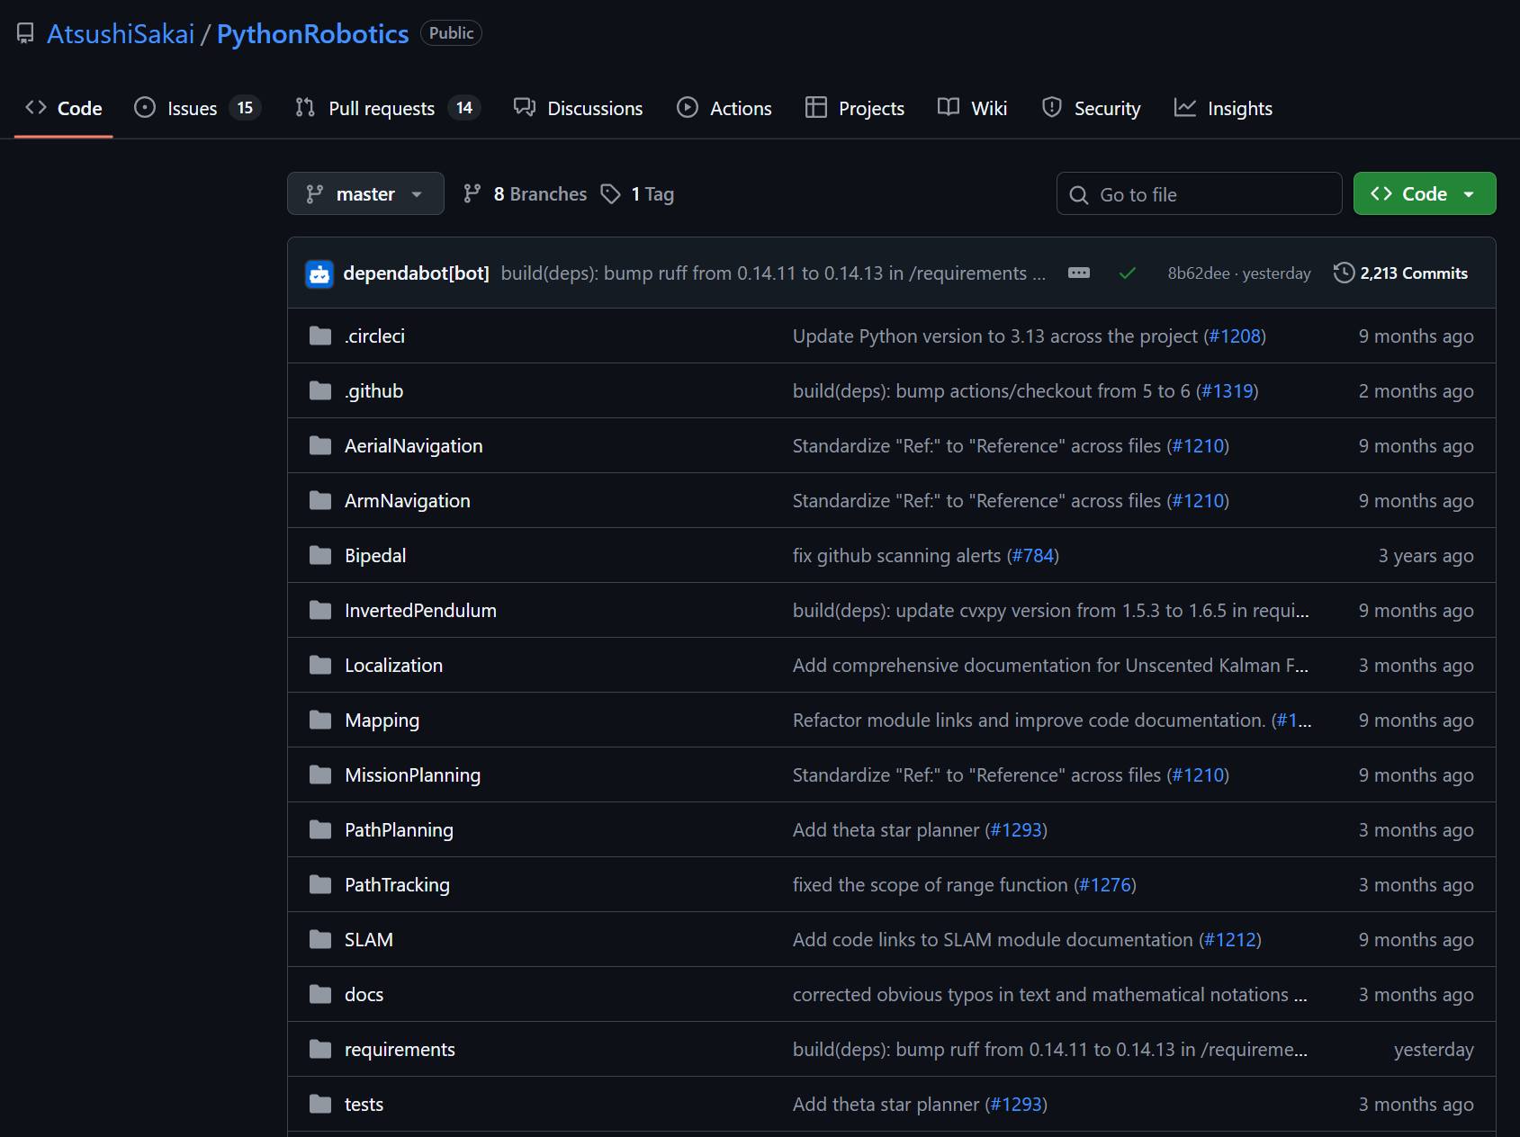The image size is (1520, 1137).
Task: Click the dependabot avatar icon
Action: 319,273
